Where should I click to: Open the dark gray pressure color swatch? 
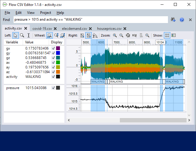tap(58, 88)
